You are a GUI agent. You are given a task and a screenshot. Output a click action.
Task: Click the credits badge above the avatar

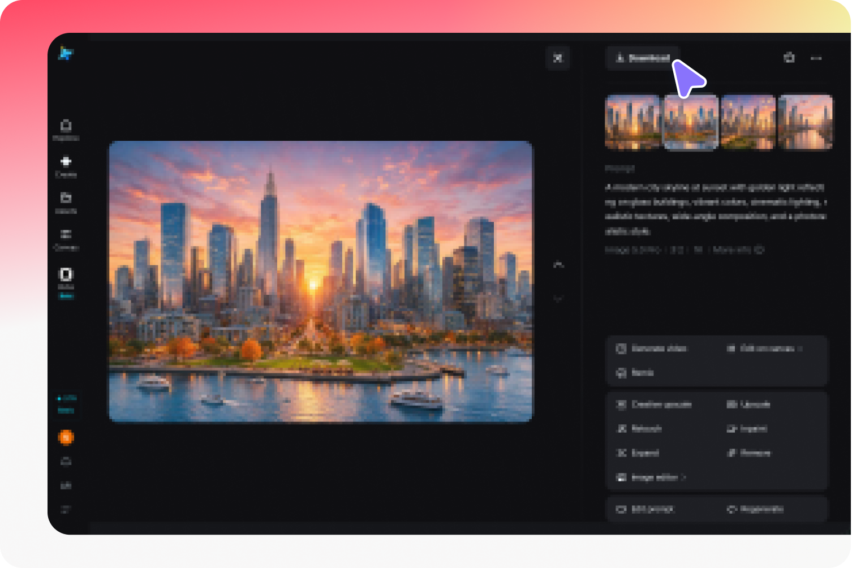point(66,404)
